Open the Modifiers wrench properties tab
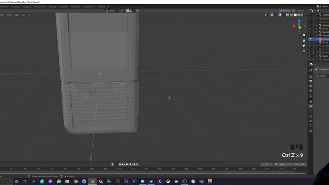 (310, 106)
